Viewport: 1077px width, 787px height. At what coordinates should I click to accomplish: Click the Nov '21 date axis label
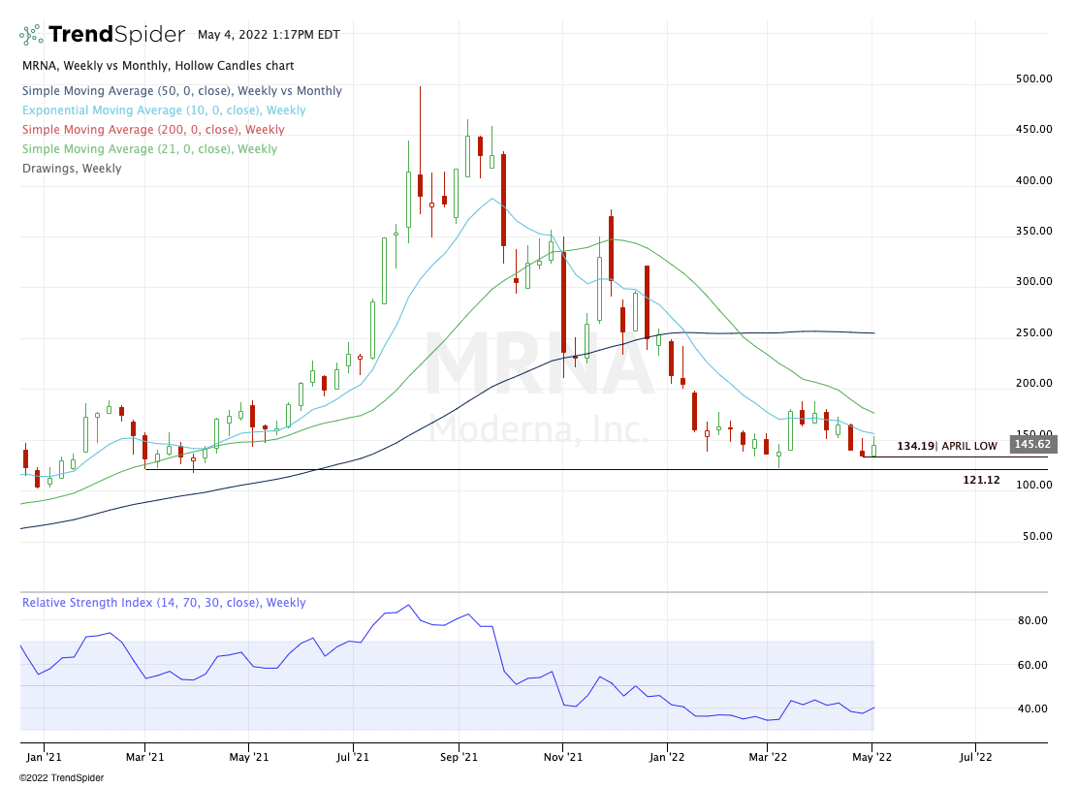pyautogui.click(x=562, y=757)
